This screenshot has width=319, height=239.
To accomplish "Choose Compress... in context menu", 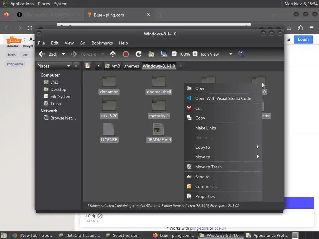I will coord(223,186).
